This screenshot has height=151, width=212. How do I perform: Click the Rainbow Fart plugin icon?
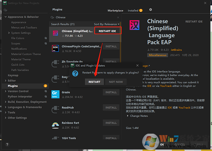(x=55, y=125)
